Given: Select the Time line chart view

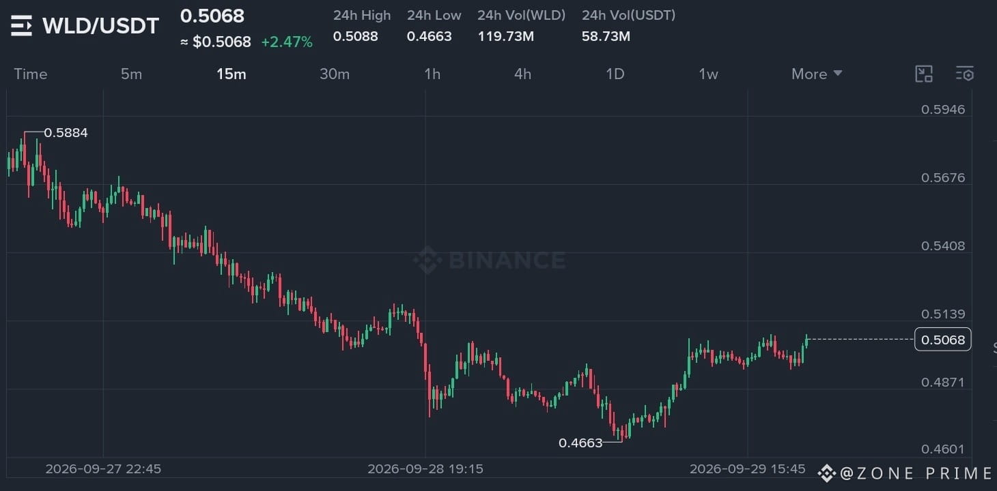Looking at the screenshot, I should click(x=31, y=74).
